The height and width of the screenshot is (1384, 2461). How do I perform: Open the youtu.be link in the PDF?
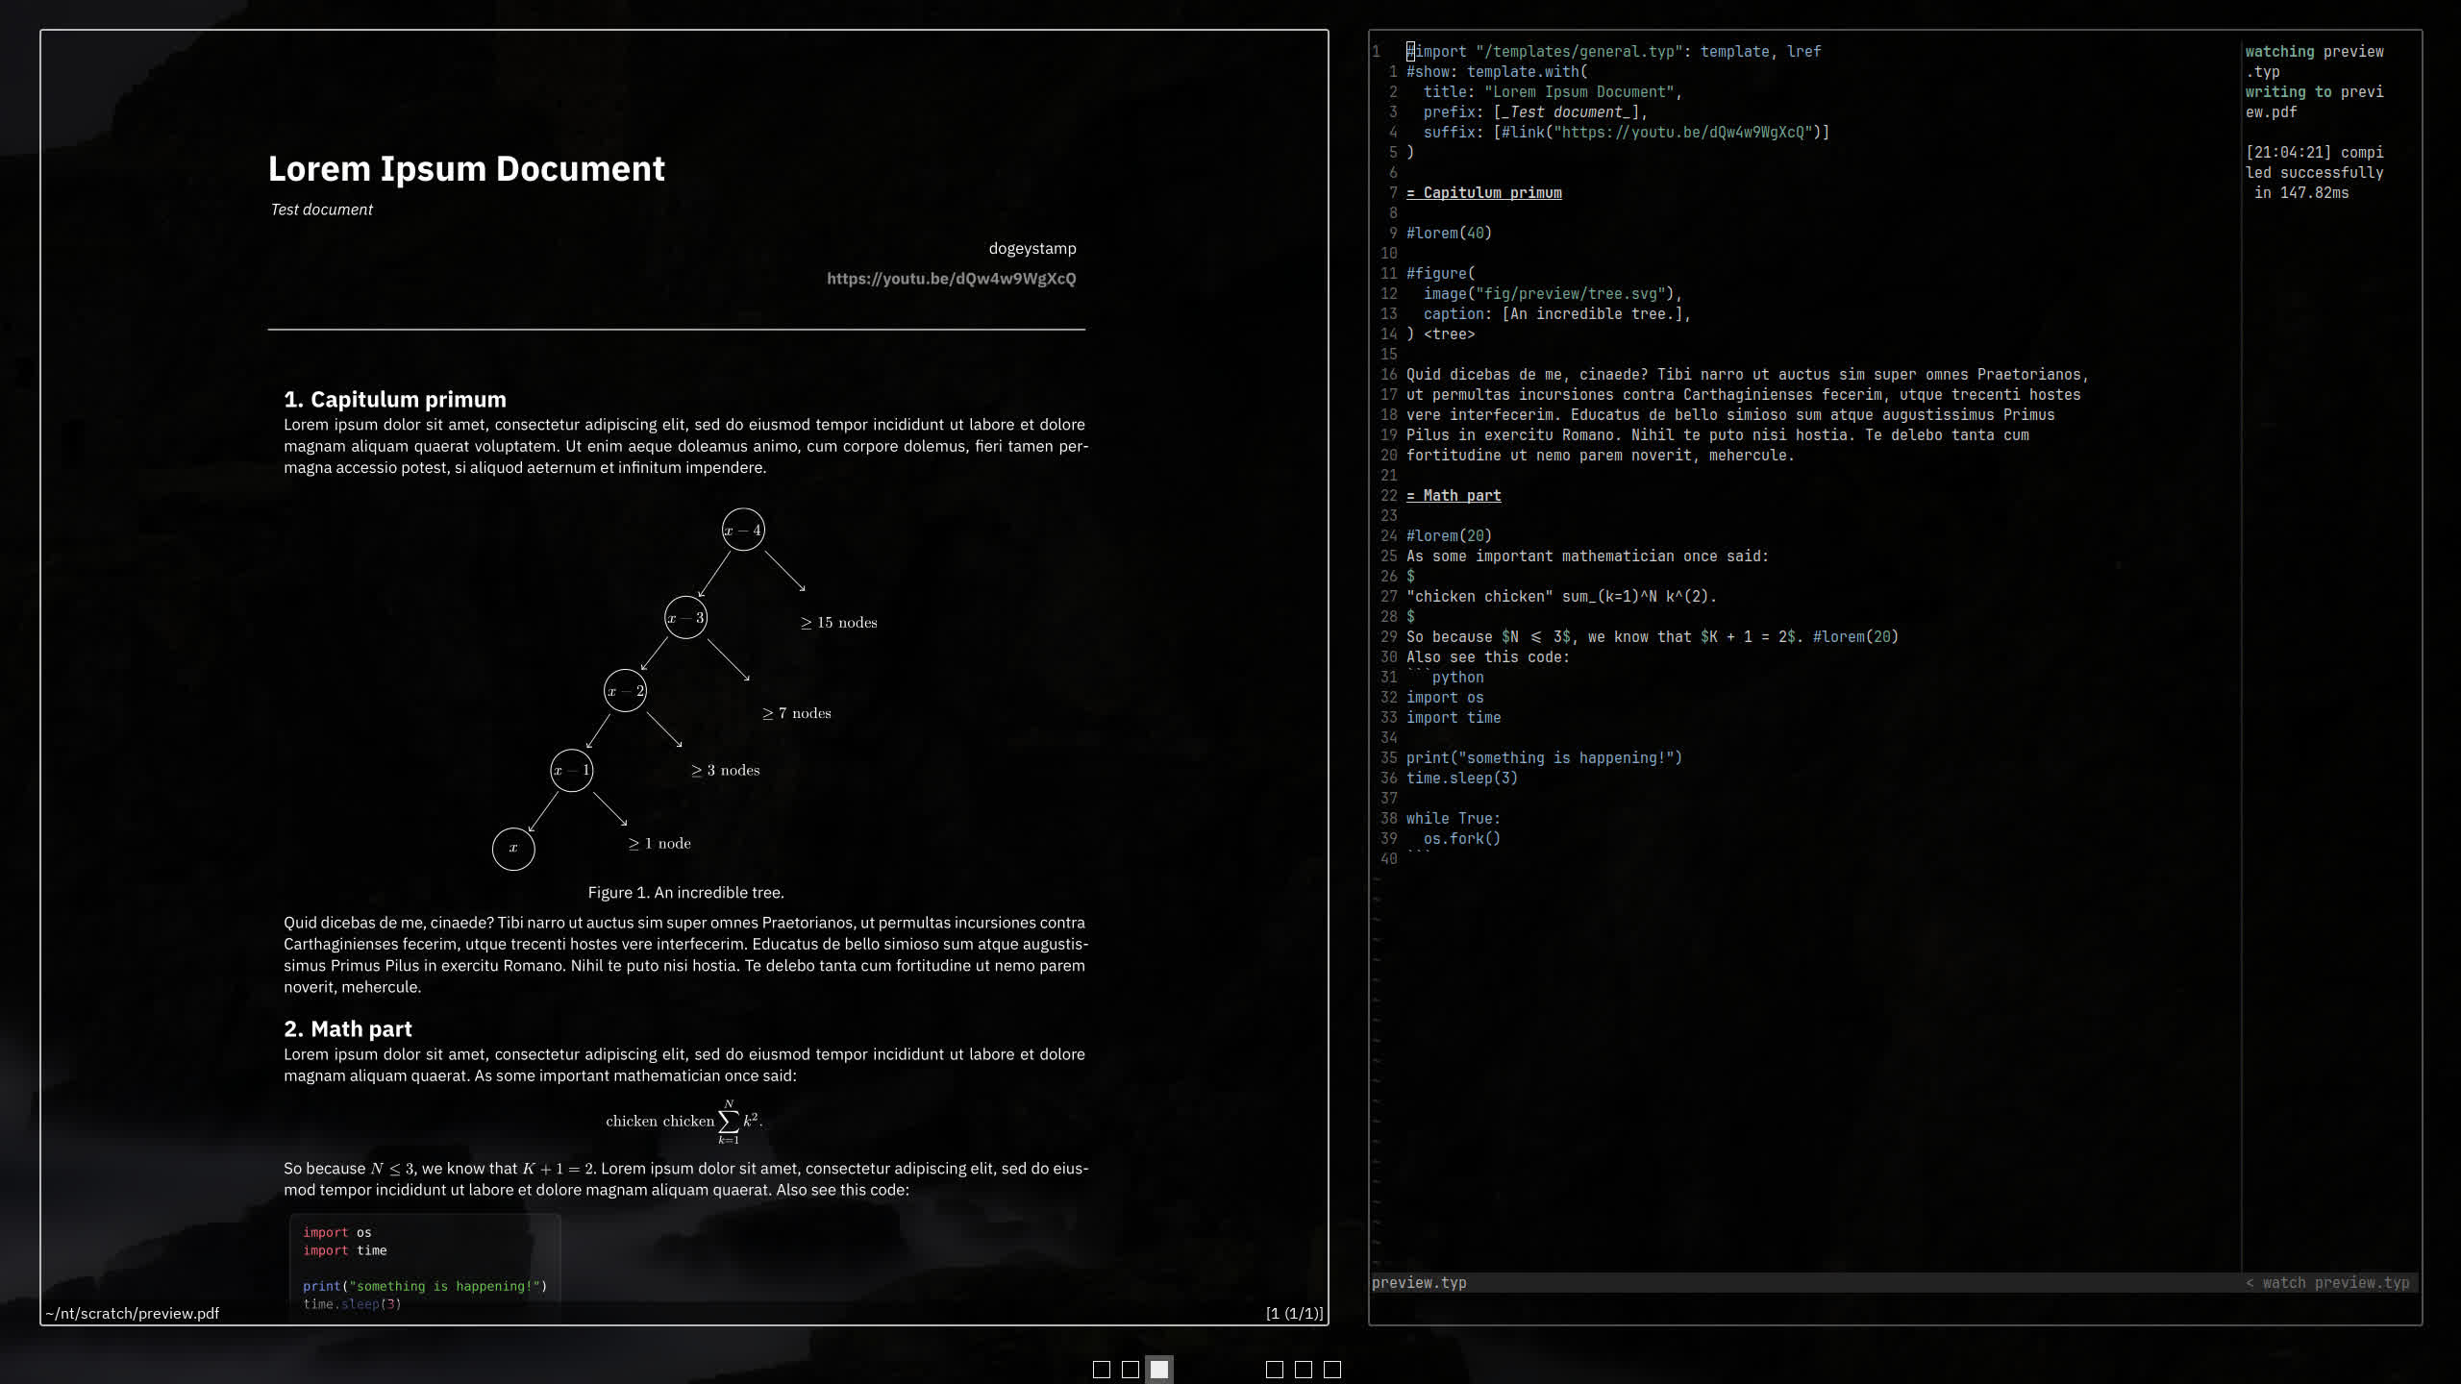952,279
